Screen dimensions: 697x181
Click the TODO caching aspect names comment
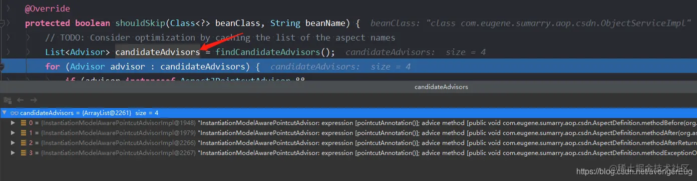coord(220,37)
